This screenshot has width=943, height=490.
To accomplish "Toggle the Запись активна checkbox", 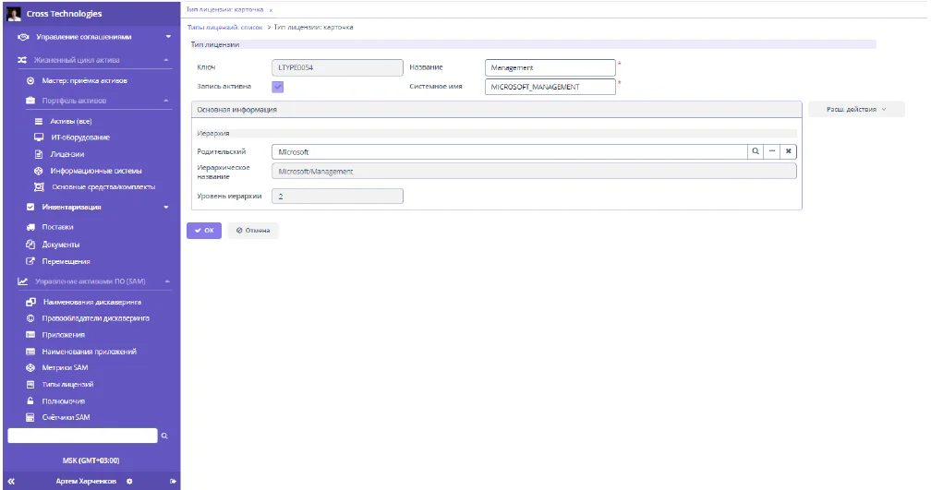I will click(x=278, y=87).
